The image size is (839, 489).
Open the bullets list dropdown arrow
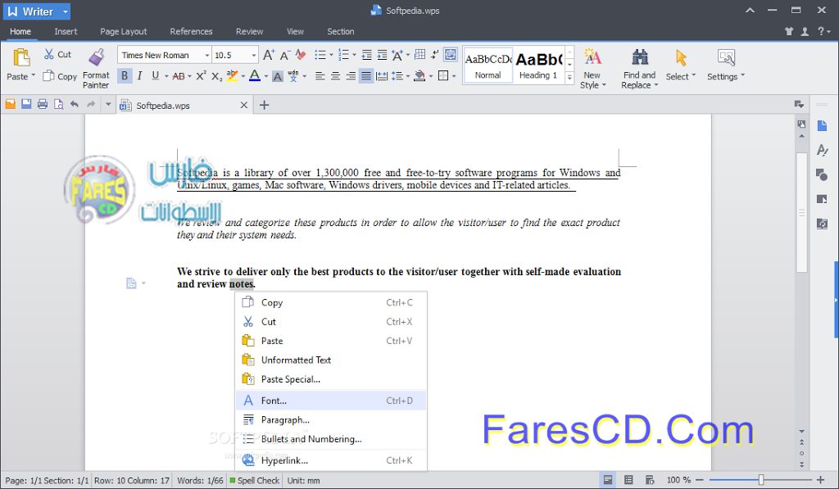(x=331, y=55)
